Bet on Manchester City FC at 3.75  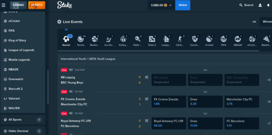point(242,102)
